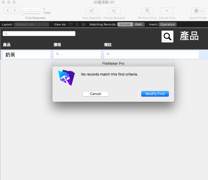Click the New Request magnifier-plus icon

coord(92,11)
